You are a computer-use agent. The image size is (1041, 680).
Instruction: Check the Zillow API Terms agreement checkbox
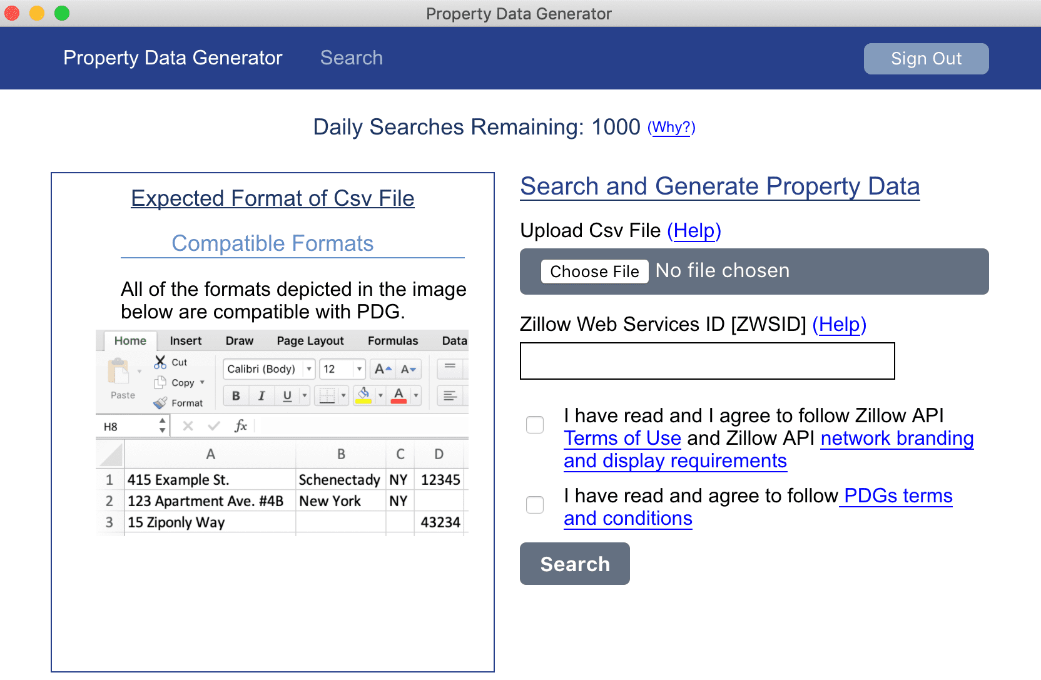click(x=535, y=425)
